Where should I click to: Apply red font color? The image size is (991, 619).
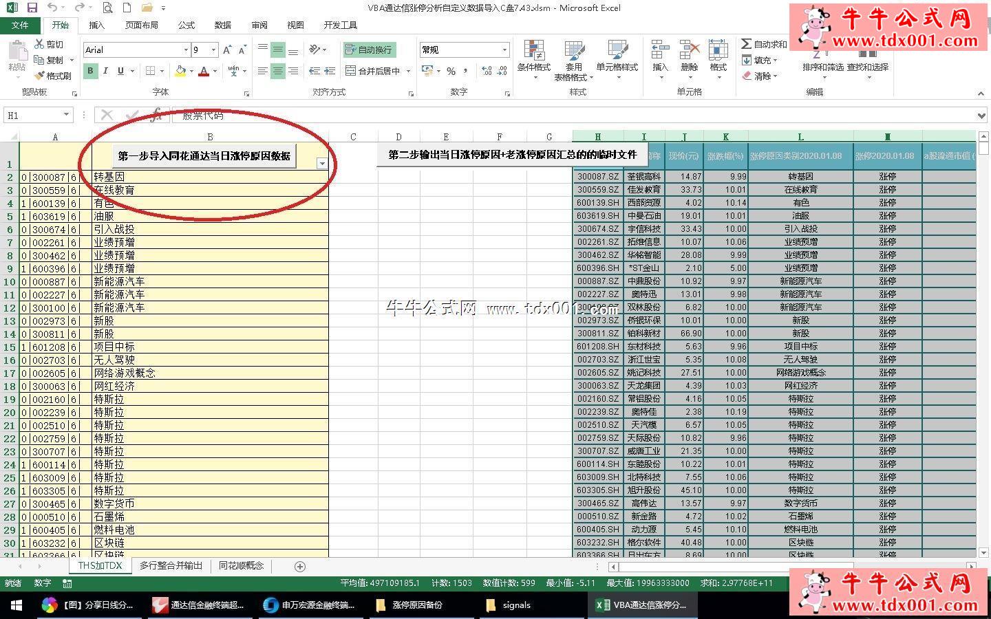click(204, 71)
